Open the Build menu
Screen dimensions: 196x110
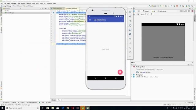tap(34, 3)
